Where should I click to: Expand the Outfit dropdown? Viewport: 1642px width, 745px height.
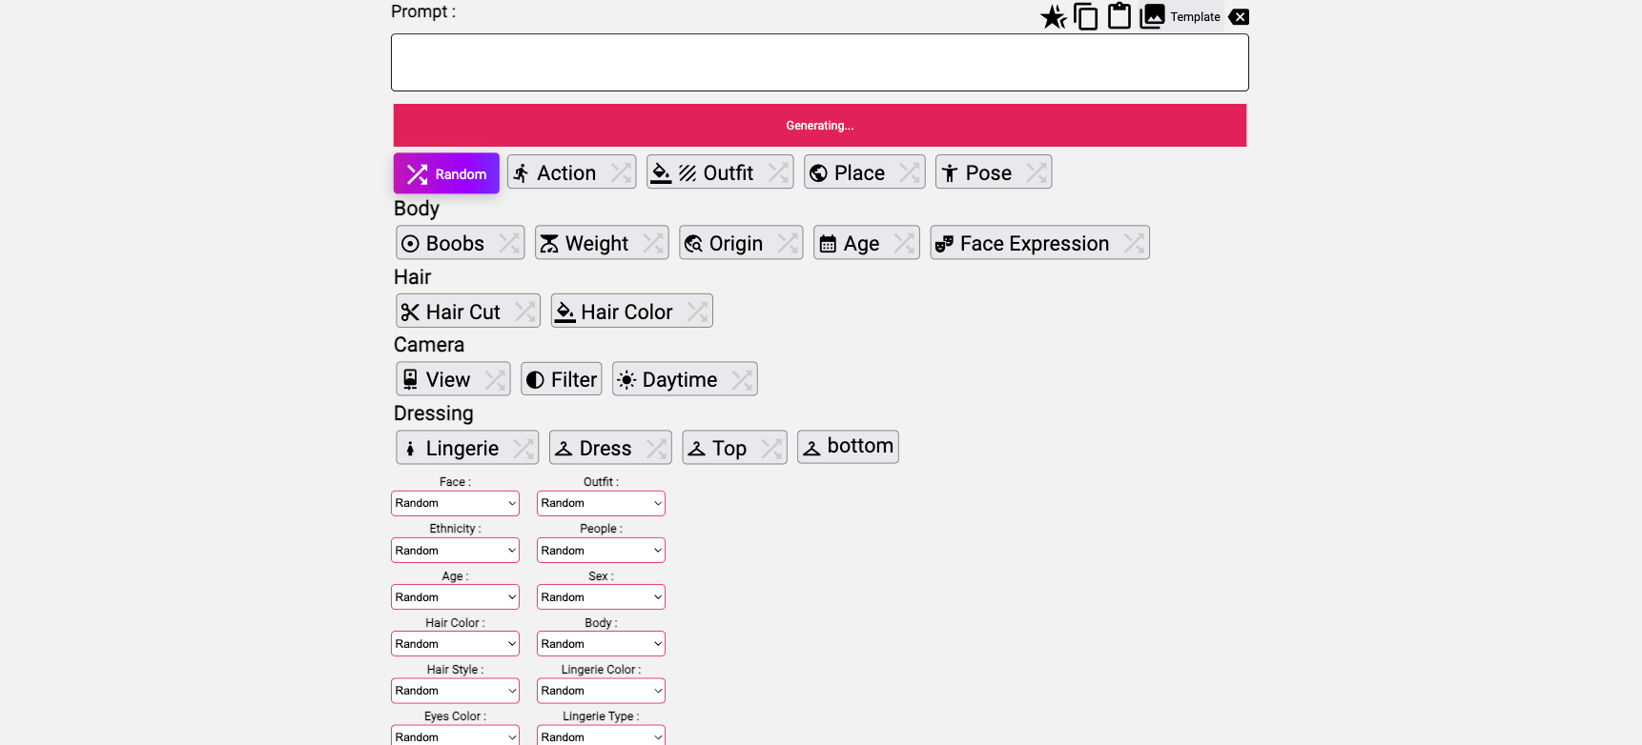[601, 503]
